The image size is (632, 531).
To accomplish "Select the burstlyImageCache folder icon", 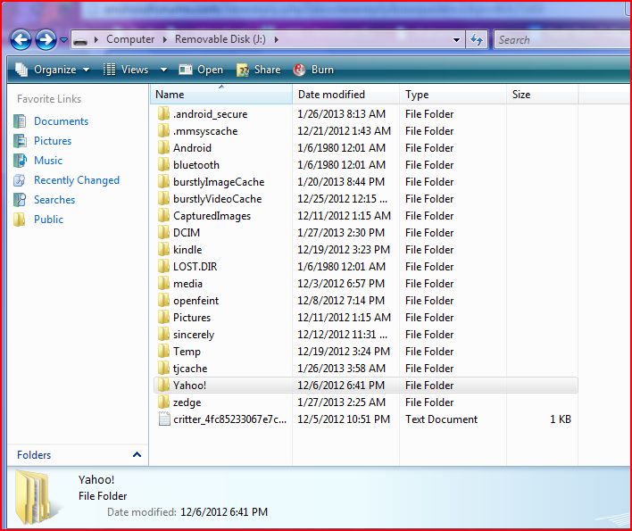I will (x=163, y=182).
